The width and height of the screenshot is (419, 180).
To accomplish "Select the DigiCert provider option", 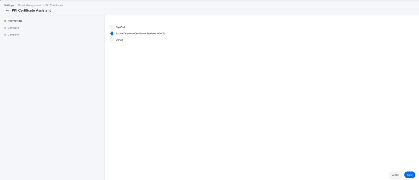I will tap(112, 27).
